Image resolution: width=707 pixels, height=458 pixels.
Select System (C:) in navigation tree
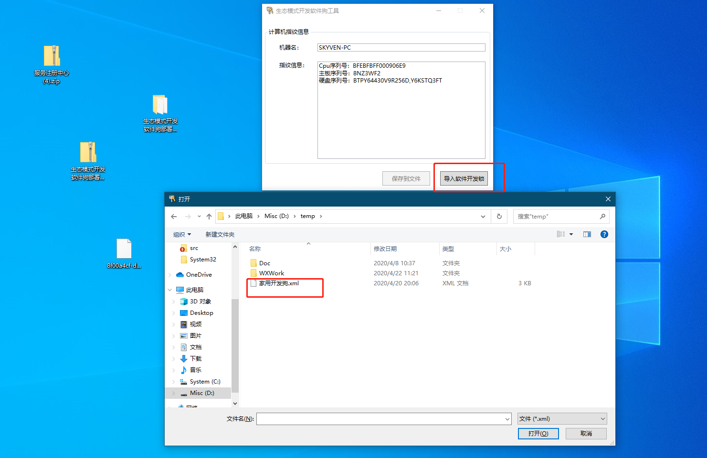205,382
